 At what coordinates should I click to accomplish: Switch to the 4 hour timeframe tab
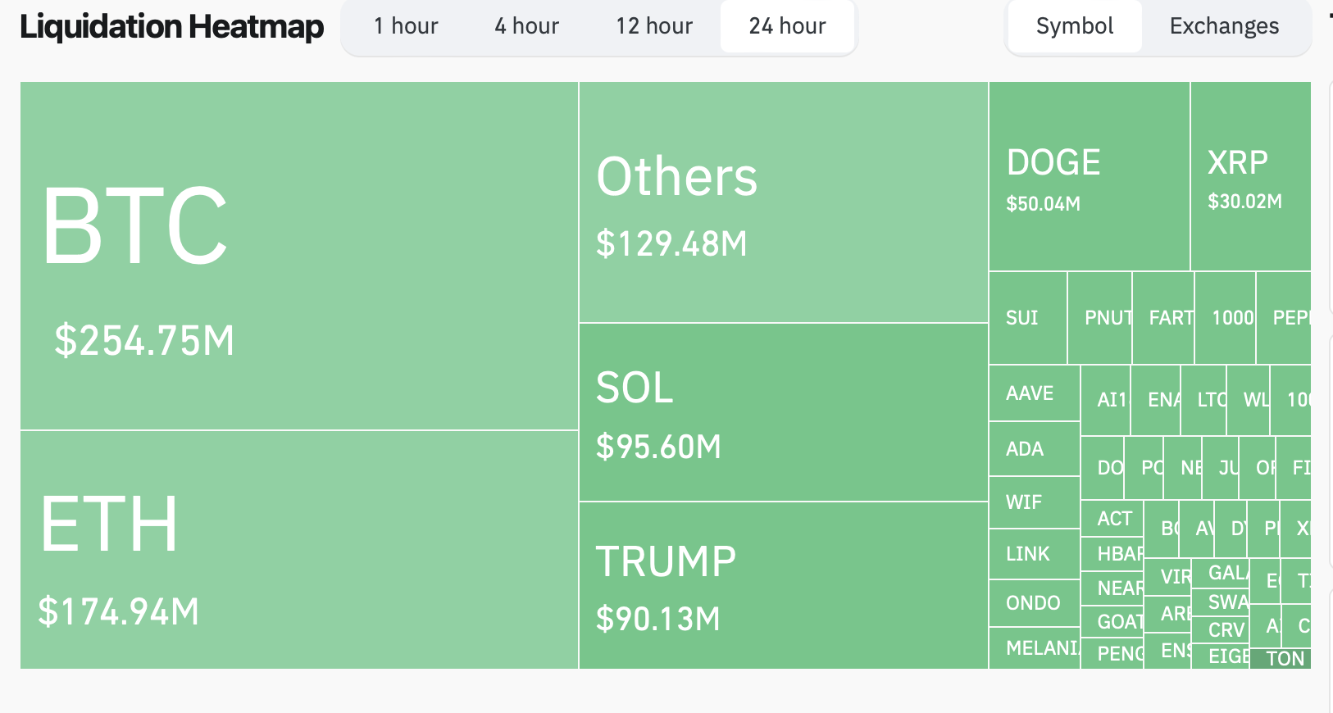coord(526,26)
